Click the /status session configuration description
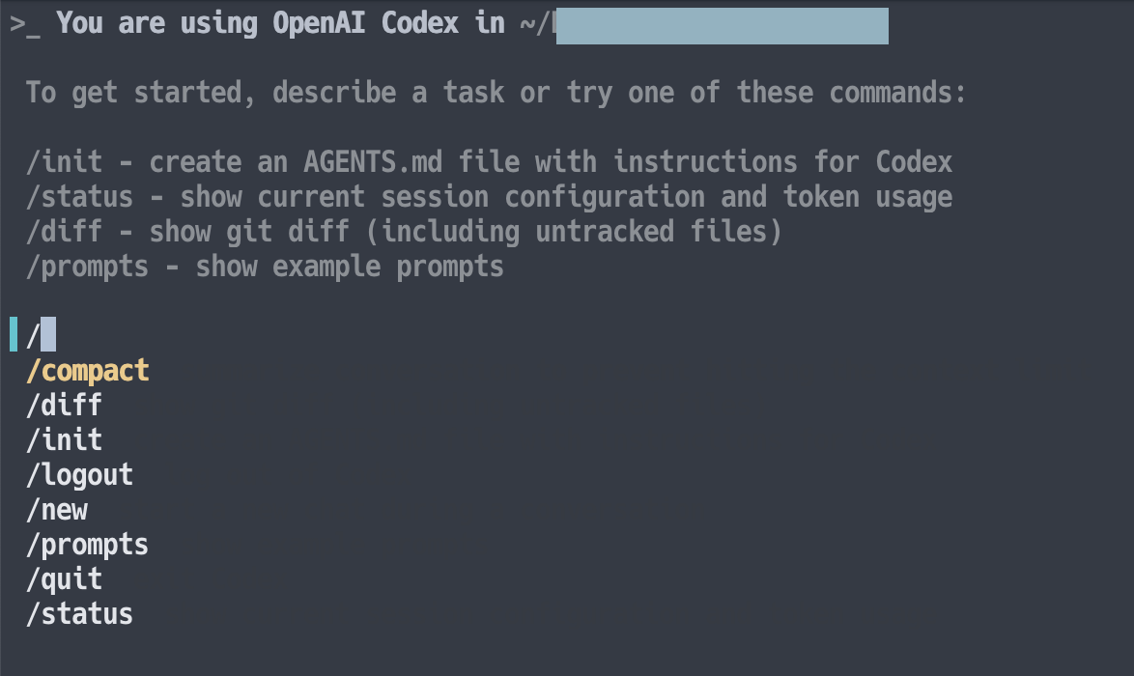The height and width of the screenshot is (676, 1134). click(x=488, y=196)
